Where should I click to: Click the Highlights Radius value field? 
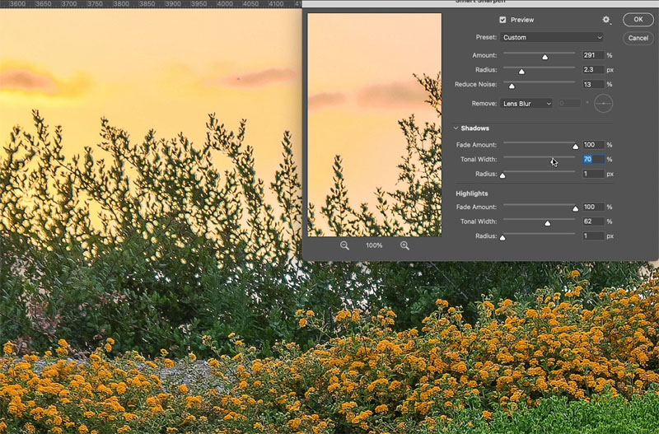pos(593,236)
